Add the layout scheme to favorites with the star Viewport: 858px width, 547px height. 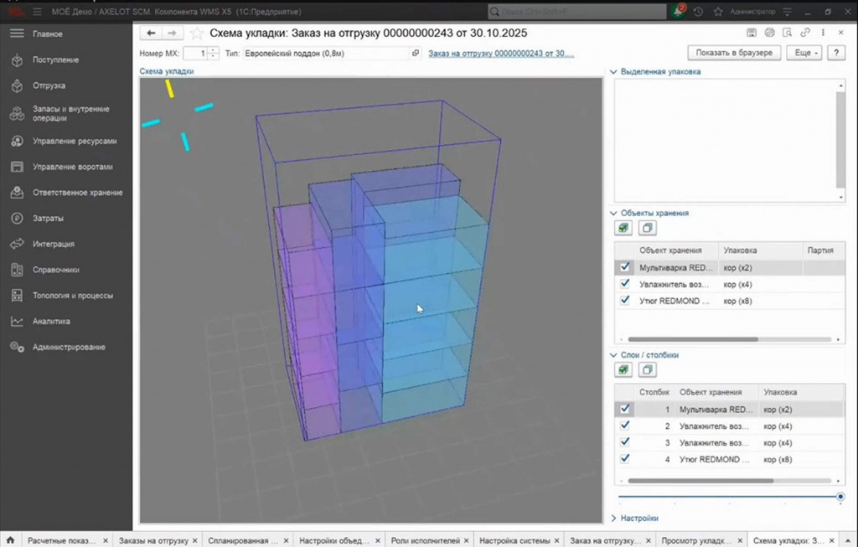pyautogui.click(x=196, y=34)
